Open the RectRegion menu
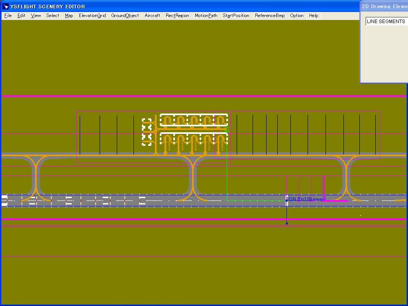The image size is (408, 306). coord(177,16)
